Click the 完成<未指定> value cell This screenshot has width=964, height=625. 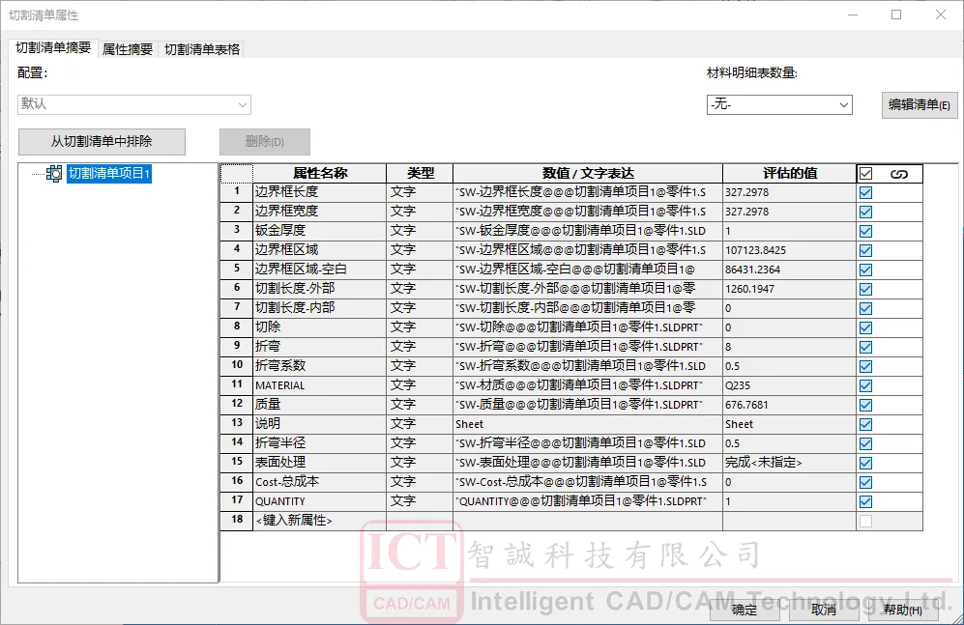point(789,463)
